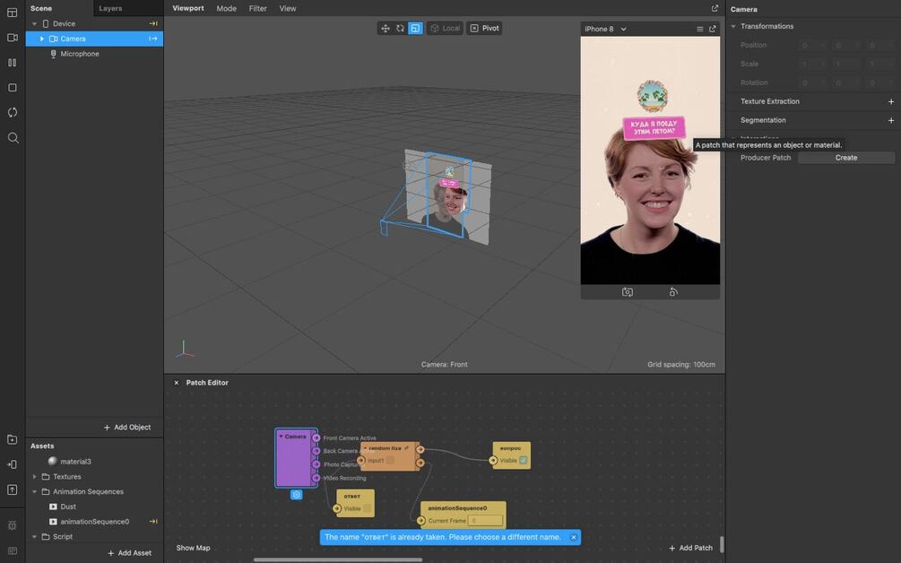
Task: Click the Patch Editor vertical scrollbar
Action: (x=722, y=544)
